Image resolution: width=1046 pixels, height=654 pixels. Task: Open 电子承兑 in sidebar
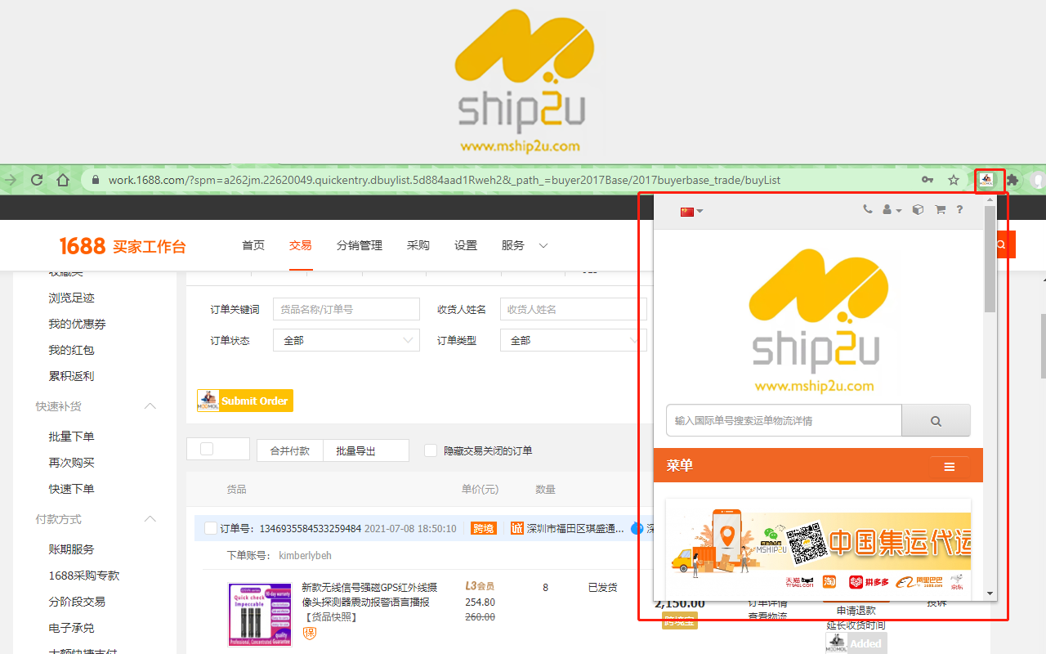coord(71,628)
